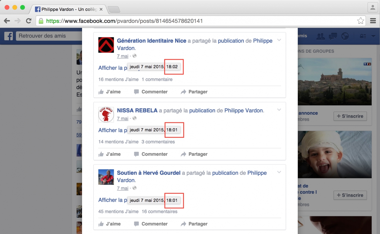
Task: Like the NISSA REBELA post
Action: pos(109,154)
